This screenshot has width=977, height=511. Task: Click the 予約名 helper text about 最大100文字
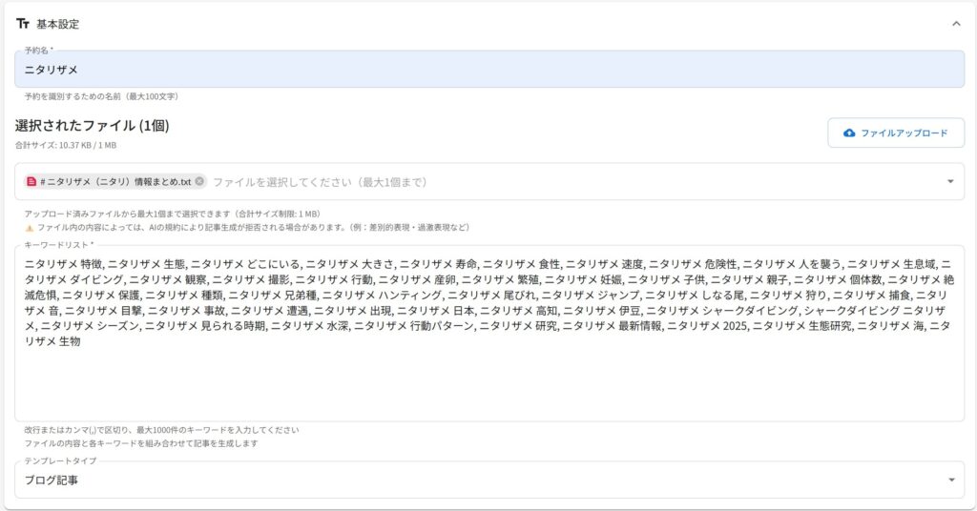(x=101, y=96)
